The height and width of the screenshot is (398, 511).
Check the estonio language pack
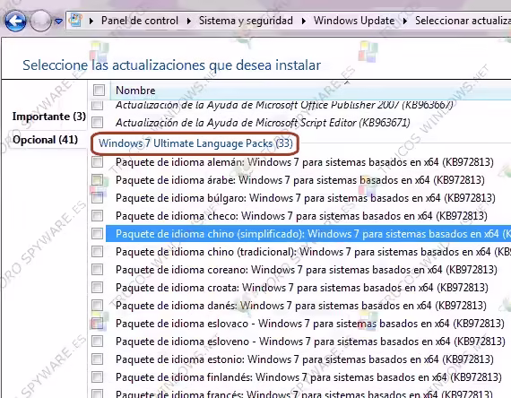click(97, 359)
